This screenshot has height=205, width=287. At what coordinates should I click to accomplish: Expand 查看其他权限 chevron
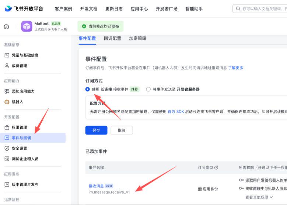[x=272, y=197]
